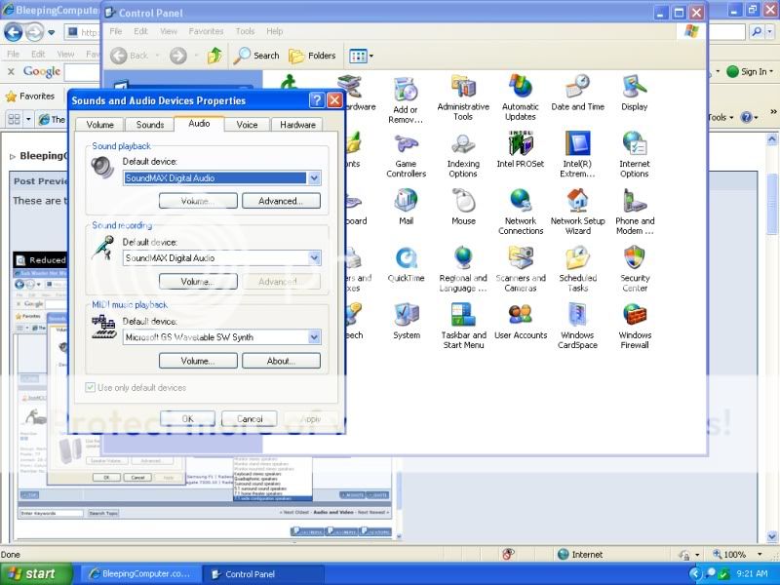Click the Windows Start button
The height and width of the screenshot is (585, 780).
coord(37,574)
